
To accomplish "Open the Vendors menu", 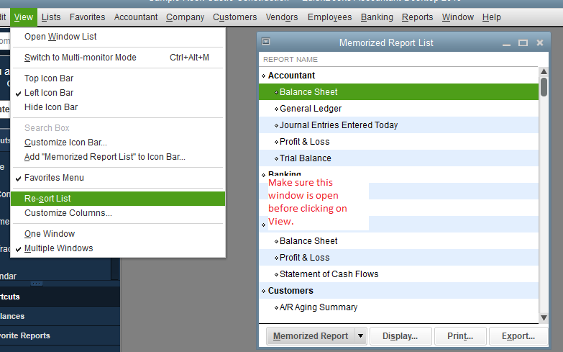I will (282, 17).
